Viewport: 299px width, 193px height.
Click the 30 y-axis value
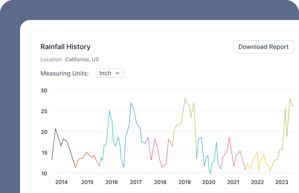click(44, 91)
